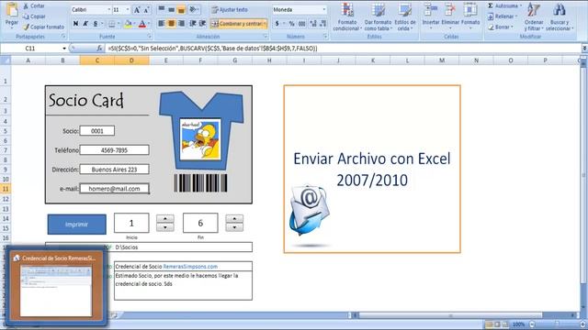Decrement Fin spinner down arrow
The height and width of the screenshot is (330, 588).
point(234,227)
